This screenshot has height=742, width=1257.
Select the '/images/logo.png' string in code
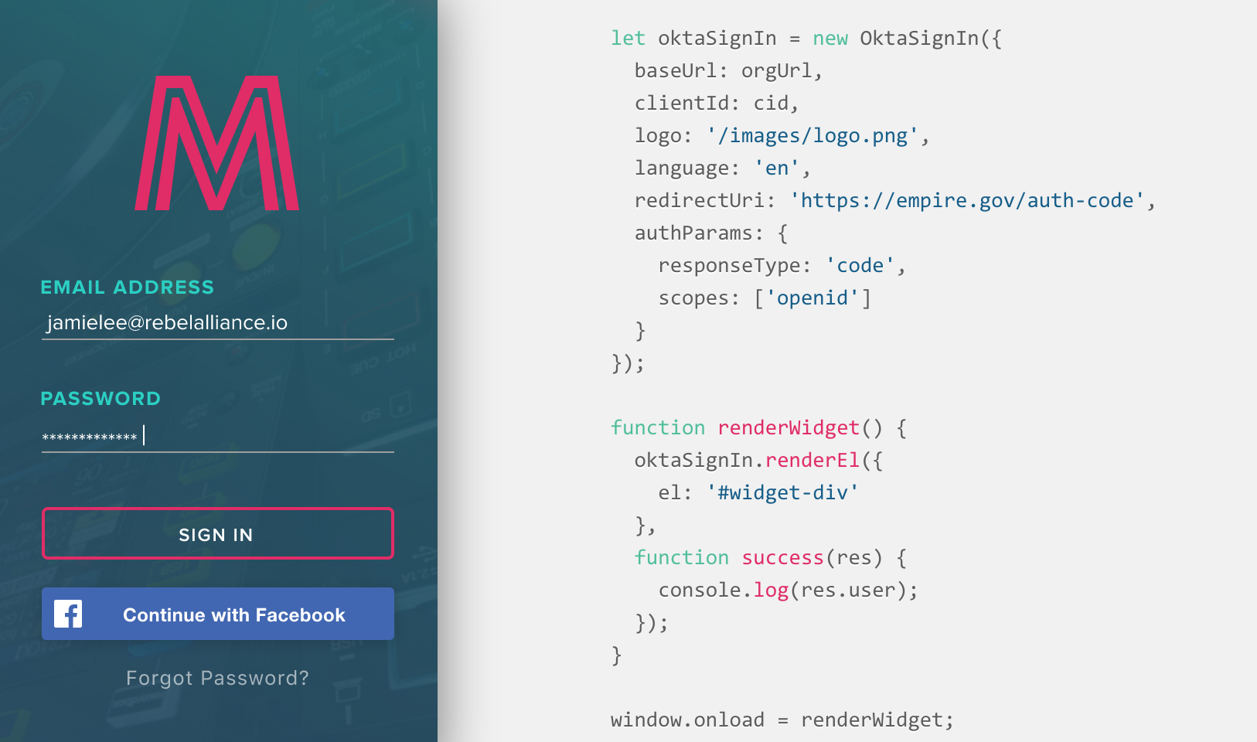pyautogui.click(x=812, y=136)
